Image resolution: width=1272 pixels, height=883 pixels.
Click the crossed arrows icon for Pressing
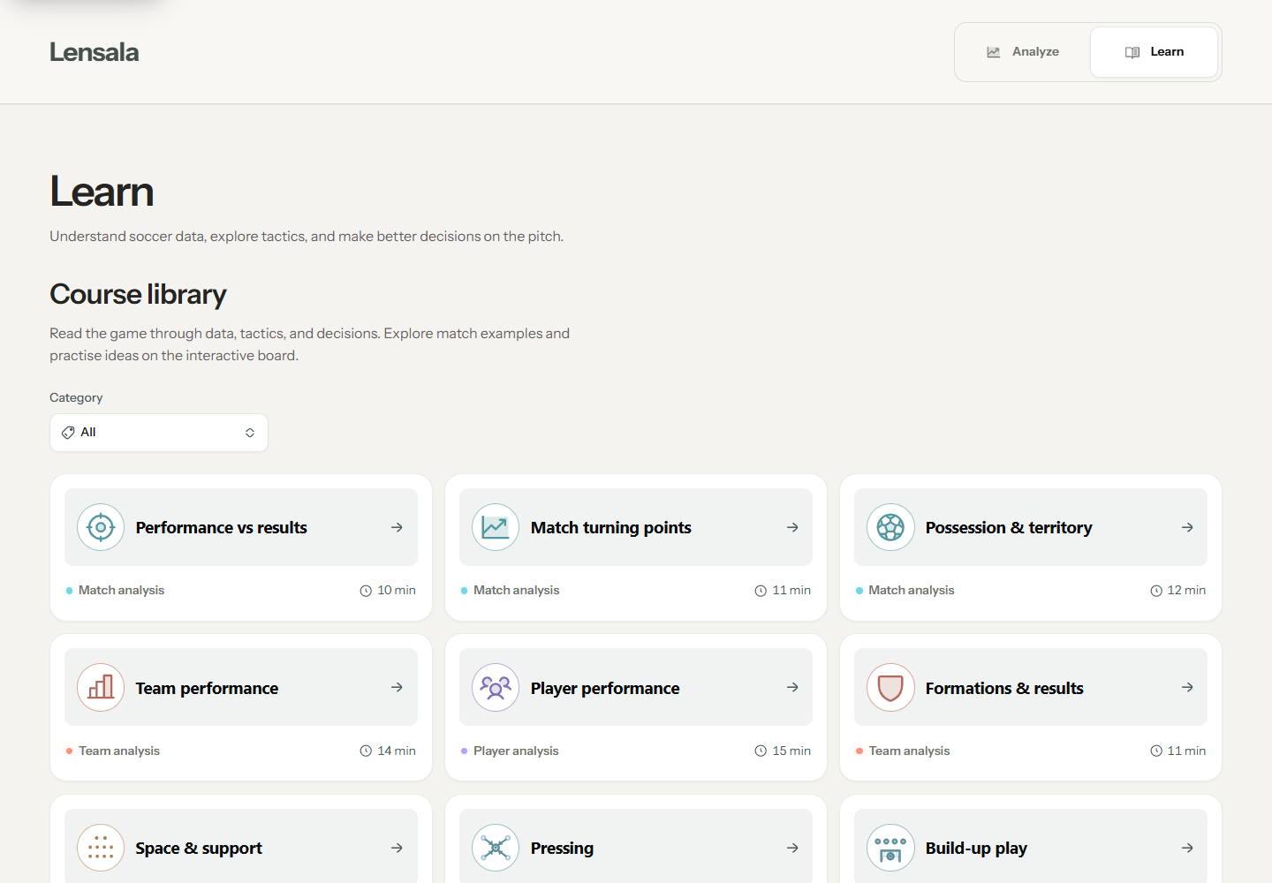pos(496,848)
